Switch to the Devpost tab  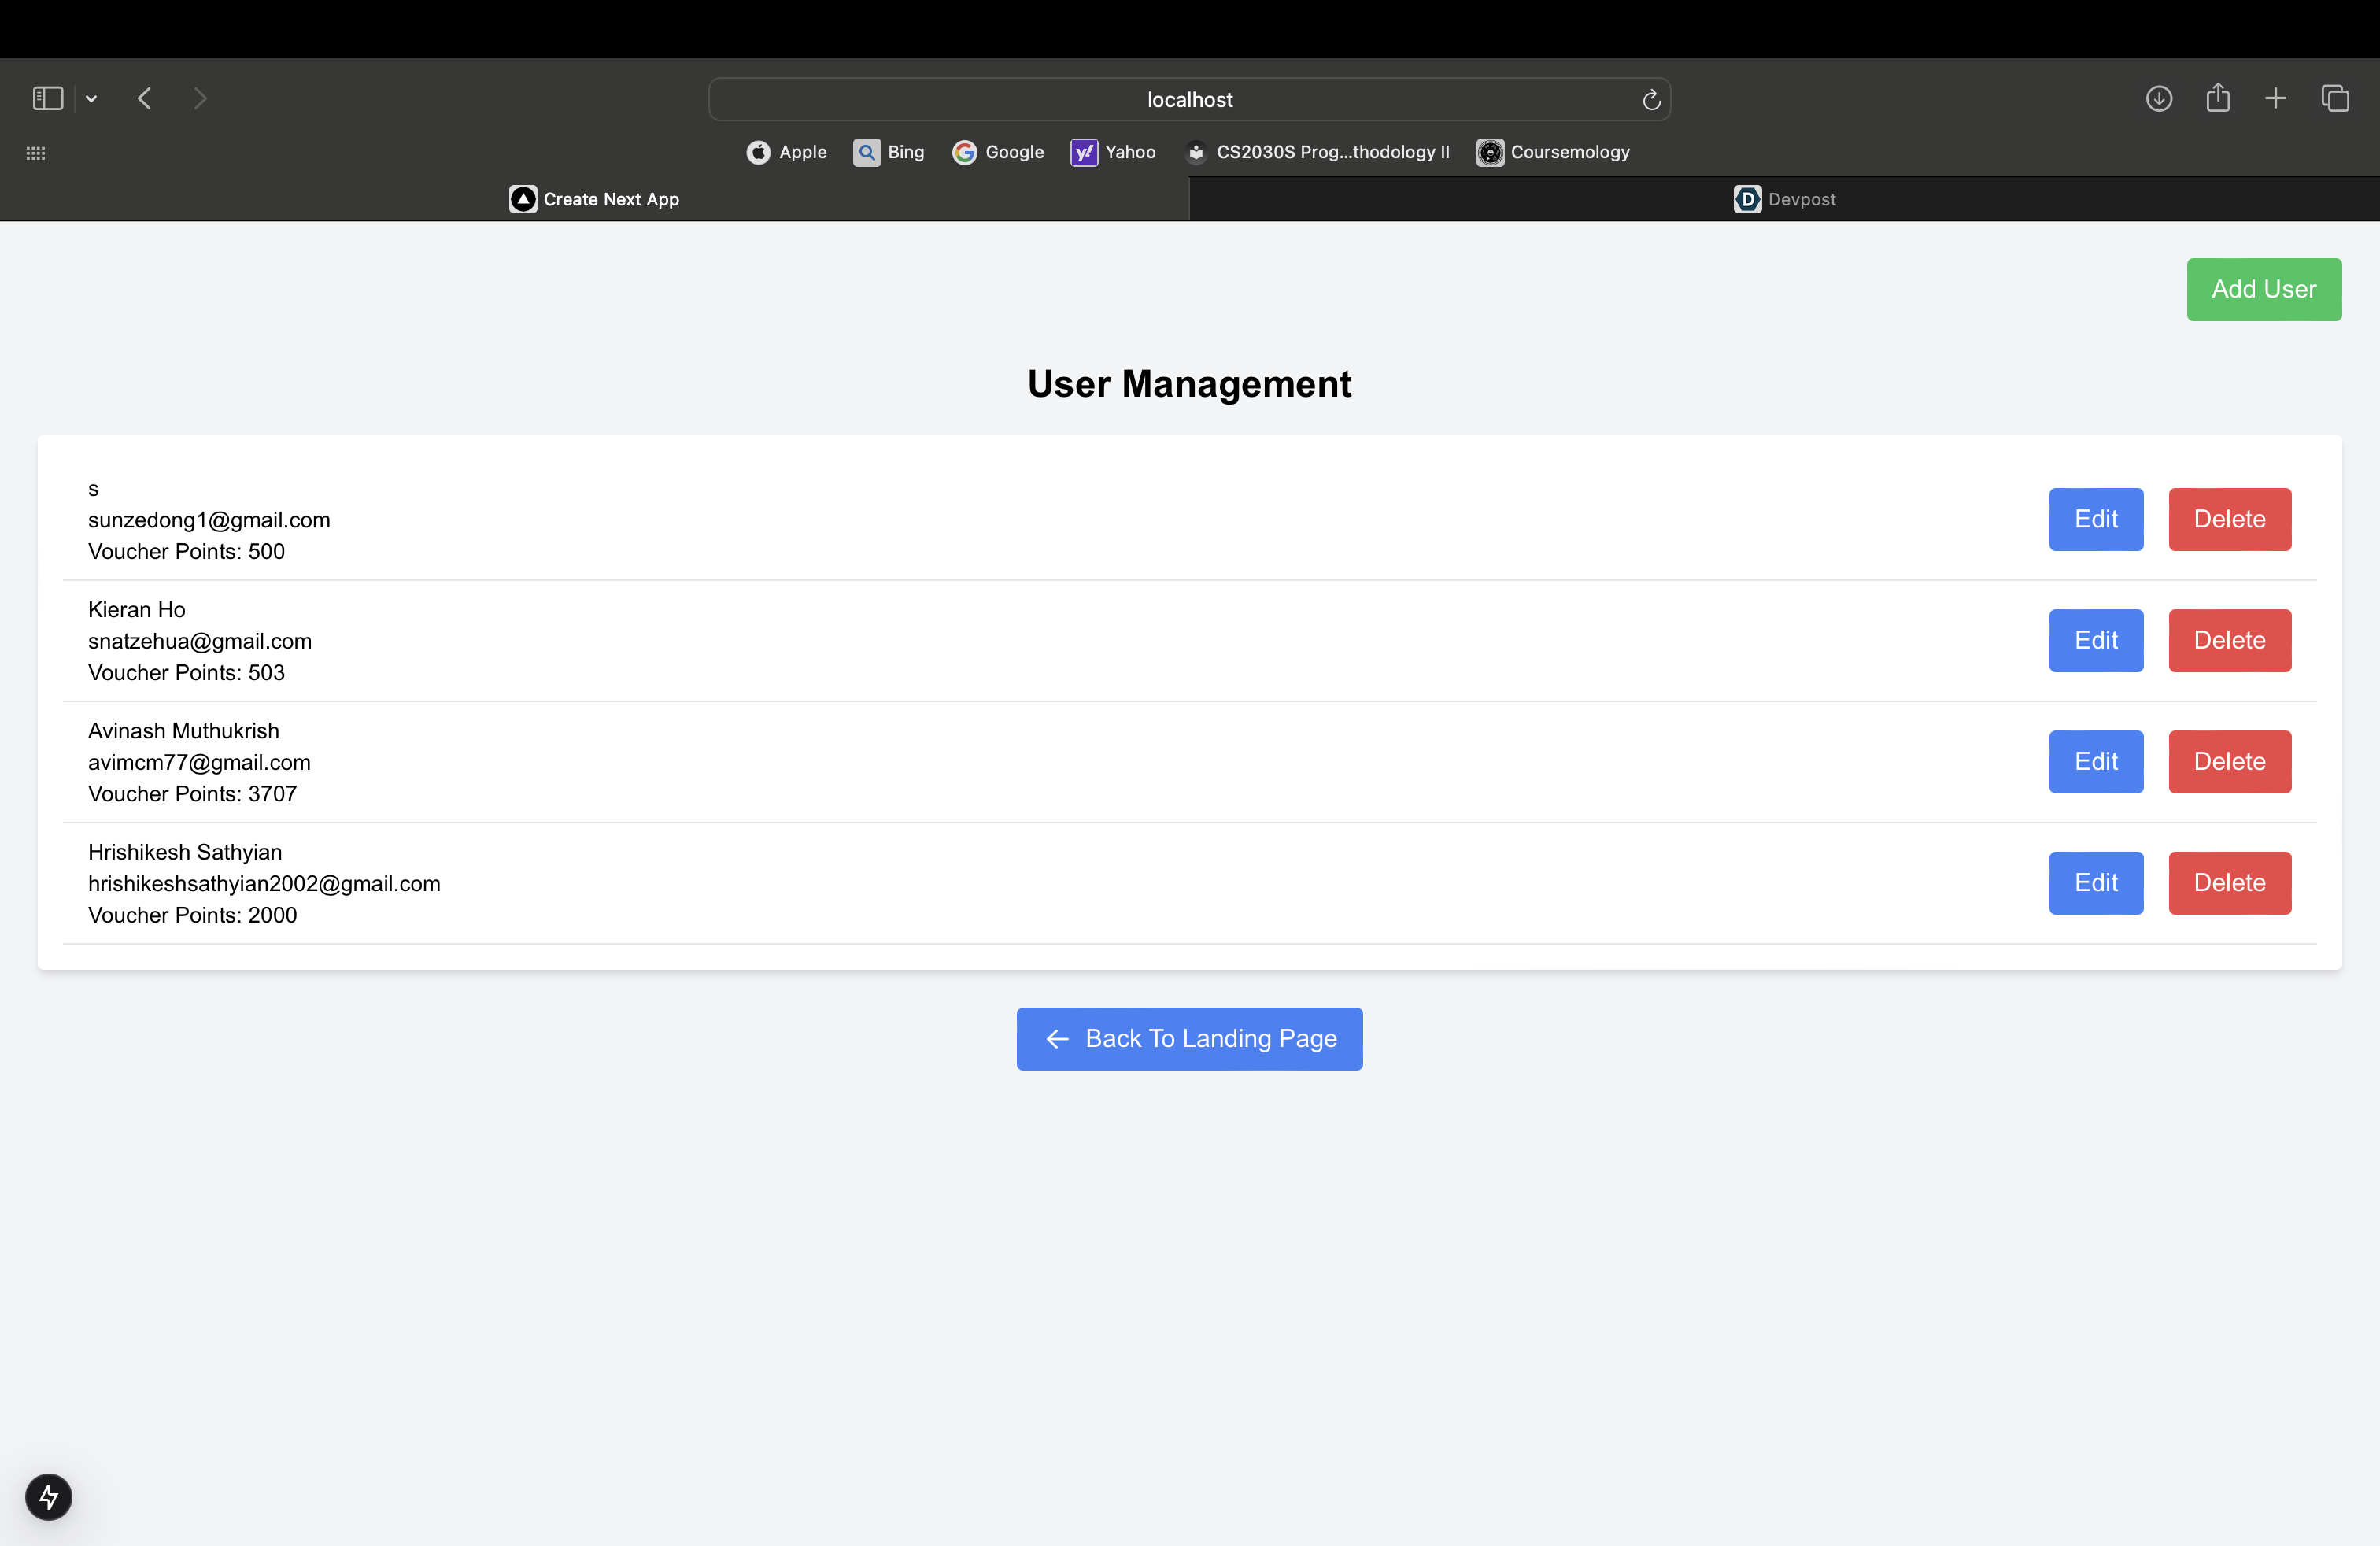pos(1784,199)
